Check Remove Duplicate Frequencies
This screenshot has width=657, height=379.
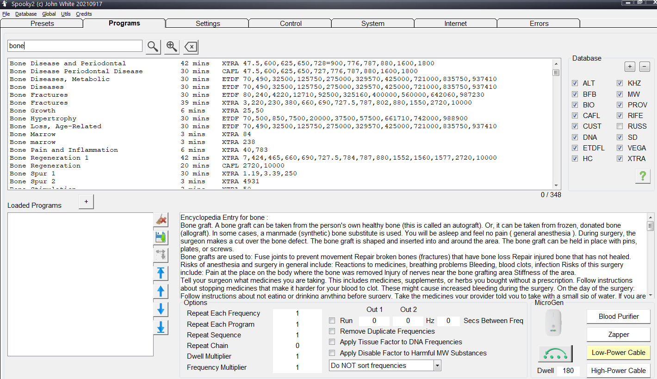coord(332,331)
